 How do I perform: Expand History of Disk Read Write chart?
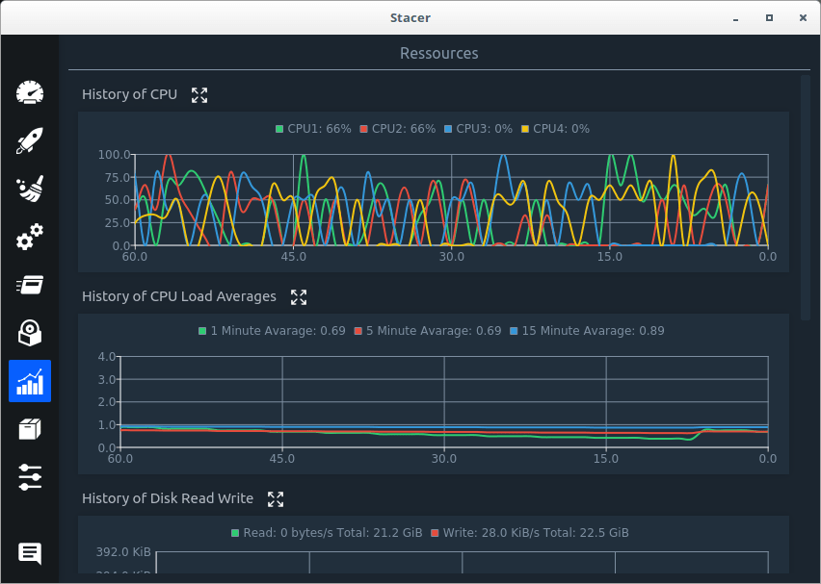(276, 499)
